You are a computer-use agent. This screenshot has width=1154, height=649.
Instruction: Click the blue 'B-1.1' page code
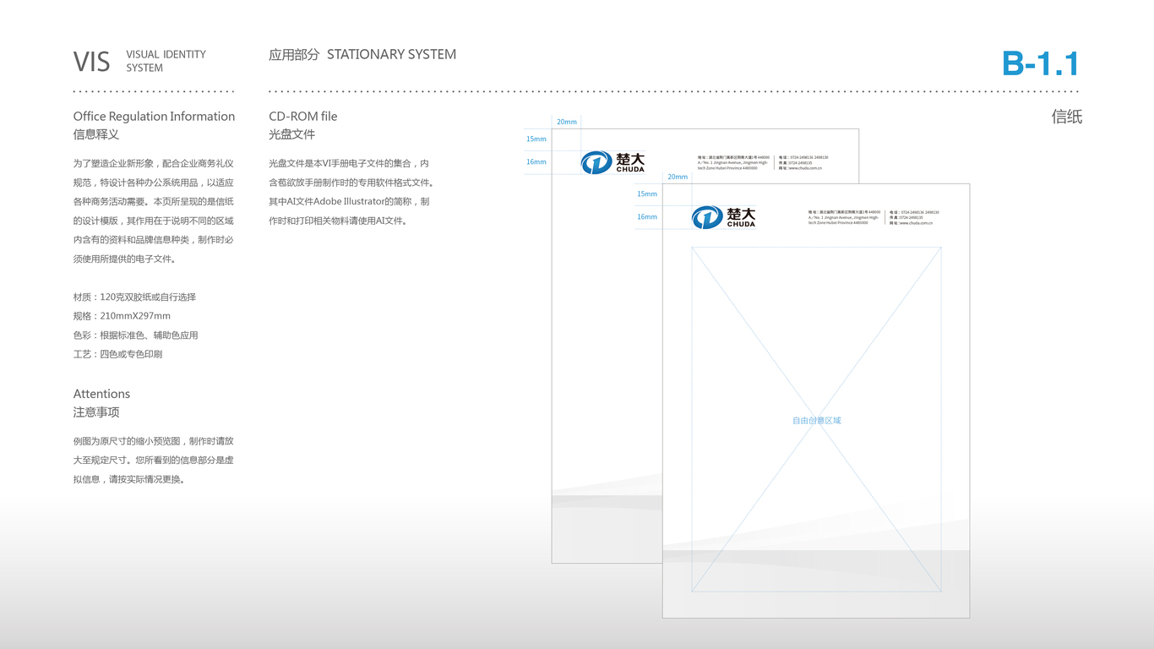pos(1041,64)
